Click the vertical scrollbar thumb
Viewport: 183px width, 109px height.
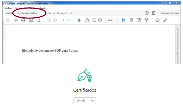tap(177, 46)
